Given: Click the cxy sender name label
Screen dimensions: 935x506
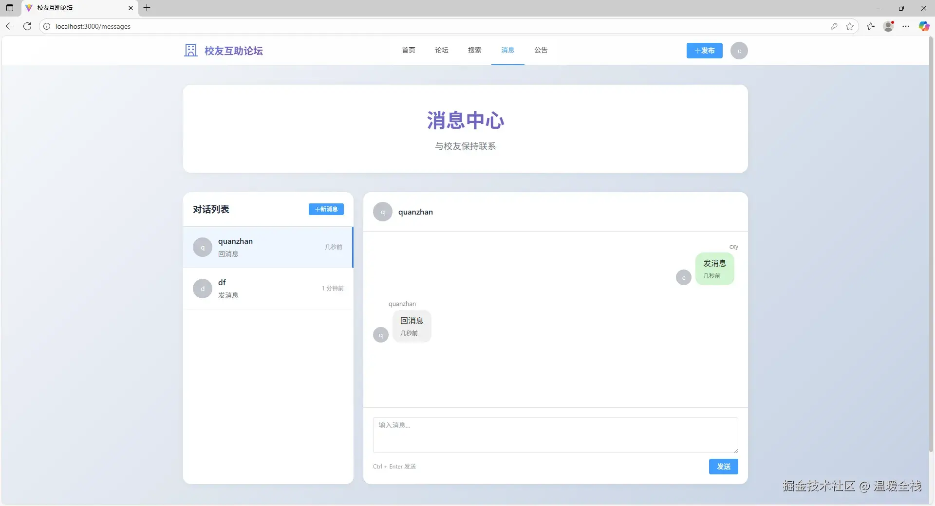Looking at the screenshot, I should 734,247.
